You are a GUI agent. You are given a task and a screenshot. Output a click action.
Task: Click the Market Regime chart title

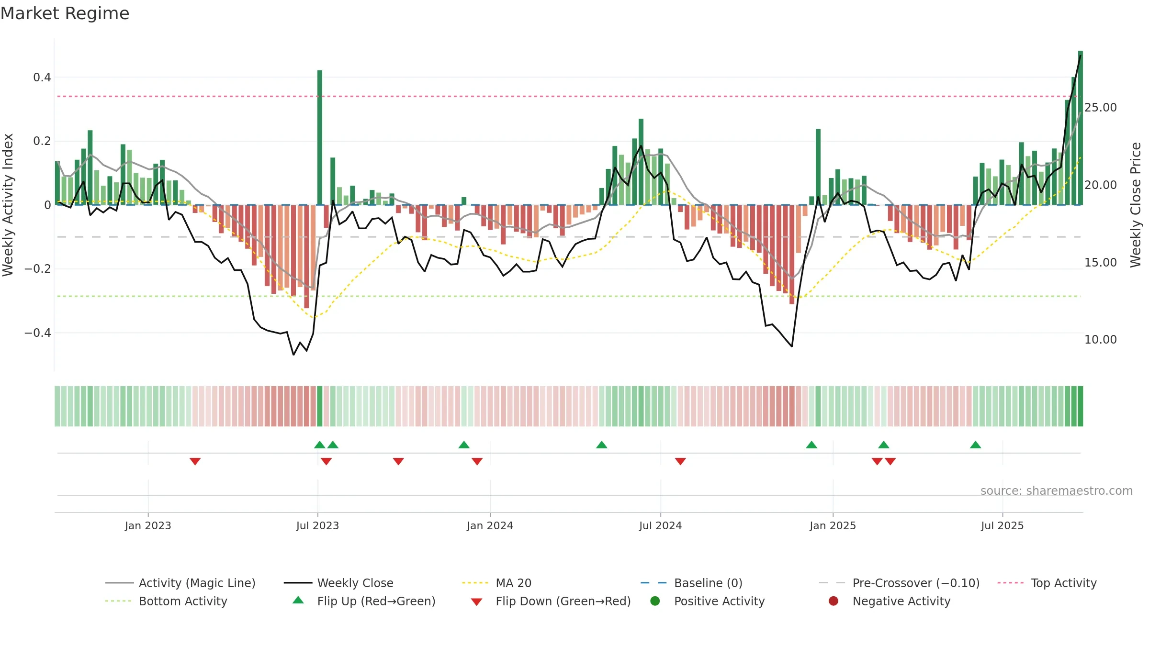65,13
